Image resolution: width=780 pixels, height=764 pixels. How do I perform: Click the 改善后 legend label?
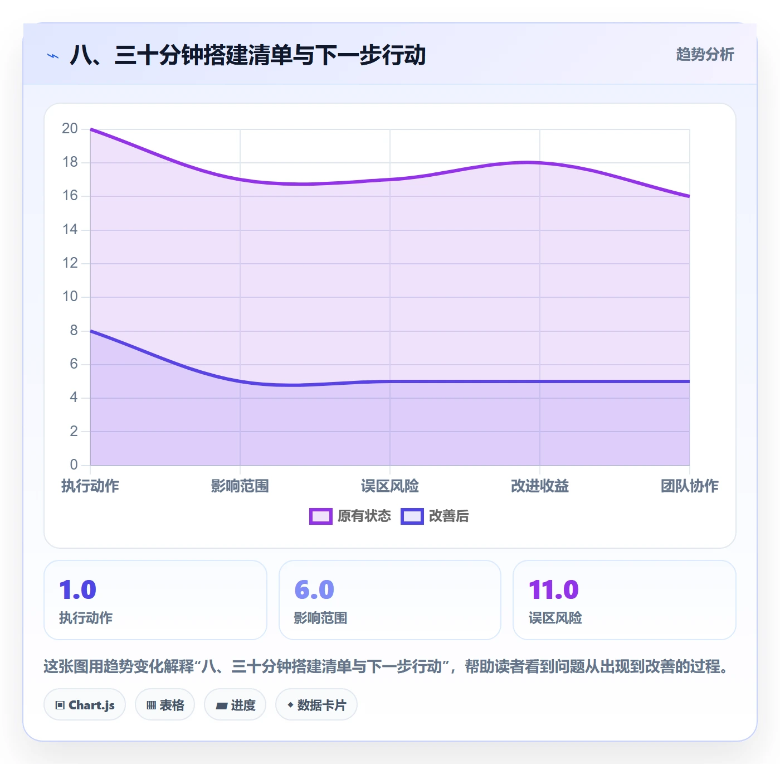pyautogui.click(x=448, y=516)
